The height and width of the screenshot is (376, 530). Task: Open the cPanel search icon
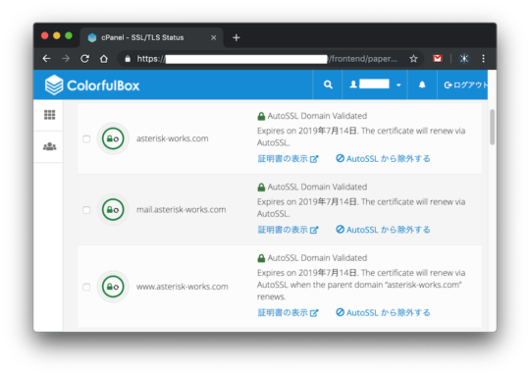point(328,84)
